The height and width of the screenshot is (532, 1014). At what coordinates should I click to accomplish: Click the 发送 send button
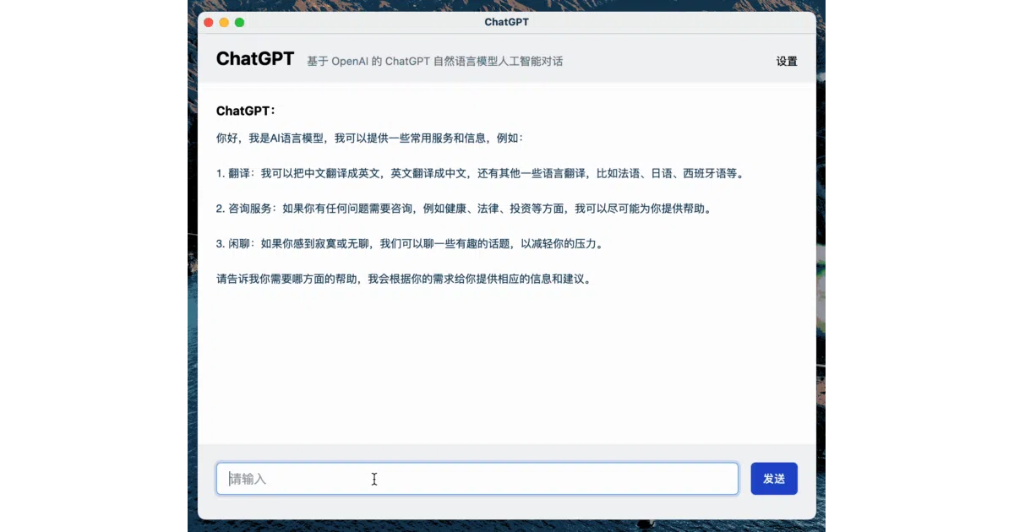pos(773,479)
